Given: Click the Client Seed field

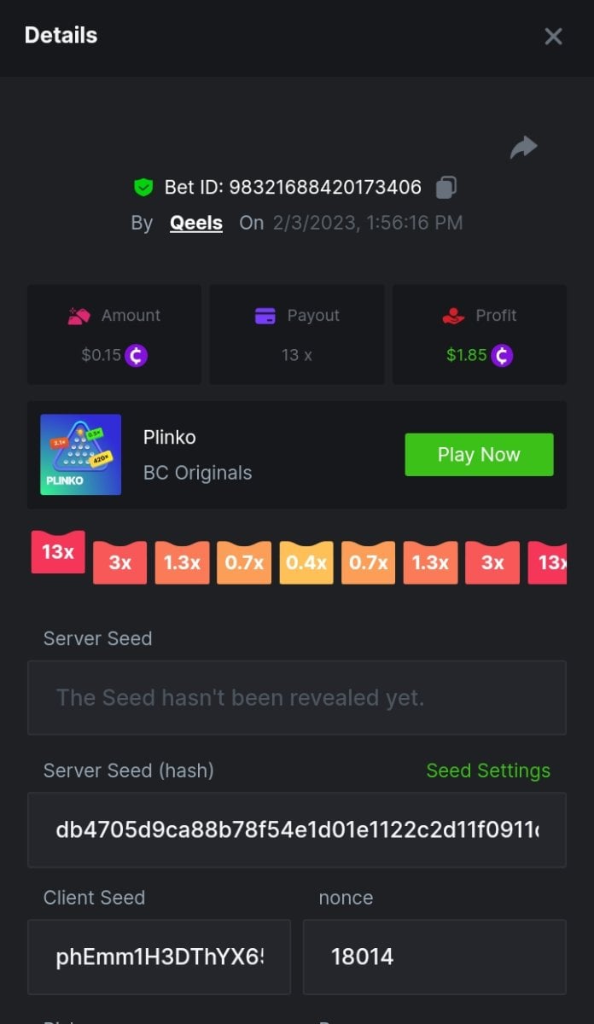Looking at the screenshot, I should 159,957.
